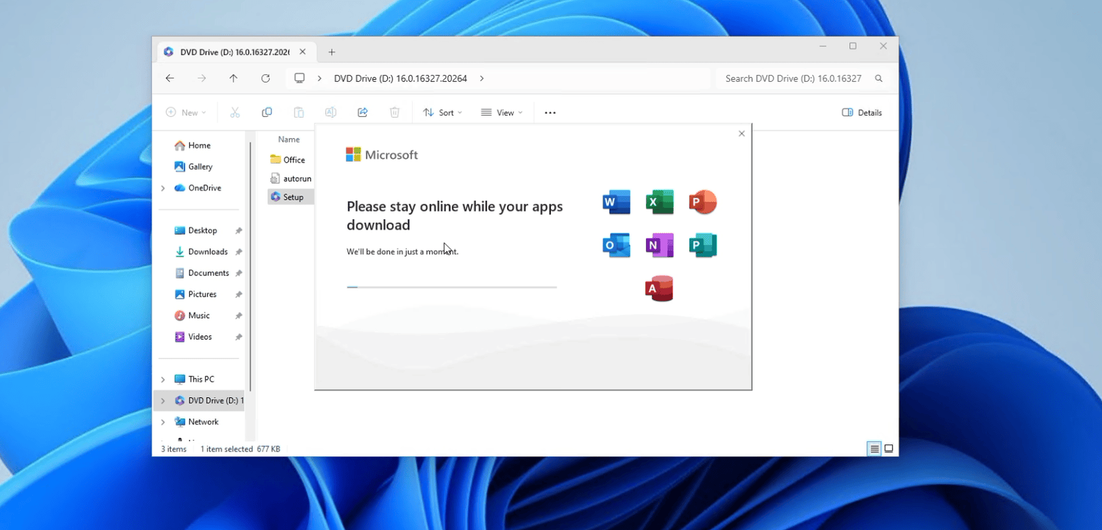
Task: Click the Access app icon
Action: tap(659, 288)
